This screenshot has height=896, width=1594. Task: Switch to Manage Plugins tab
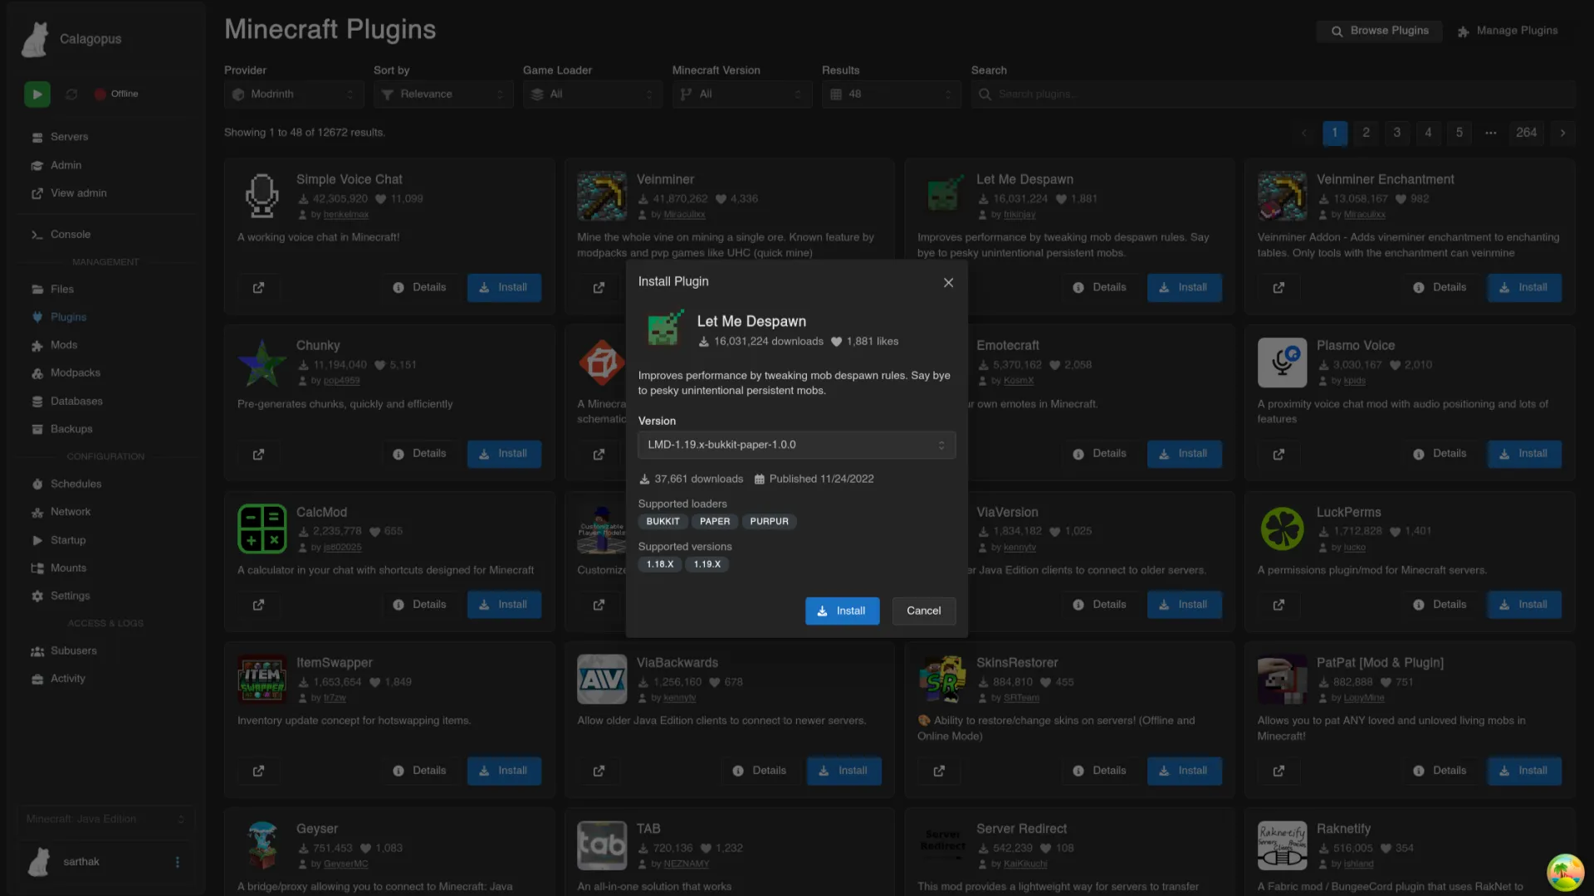coord(1508,31)
